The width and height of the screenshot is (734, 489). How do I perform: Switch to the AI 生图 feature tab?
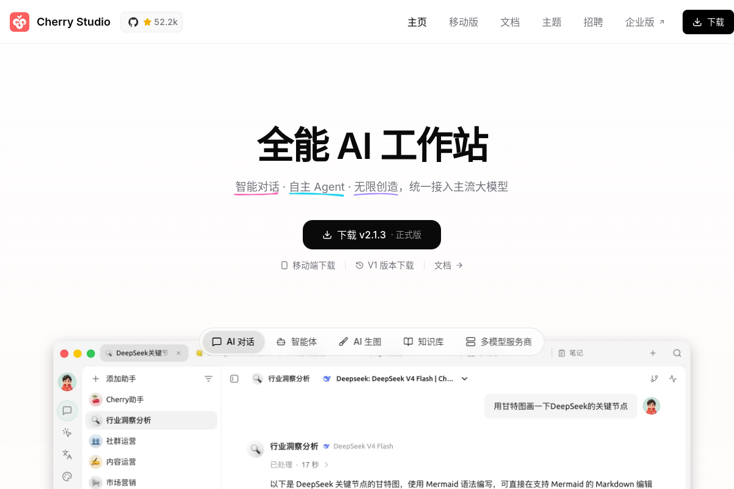360,342
